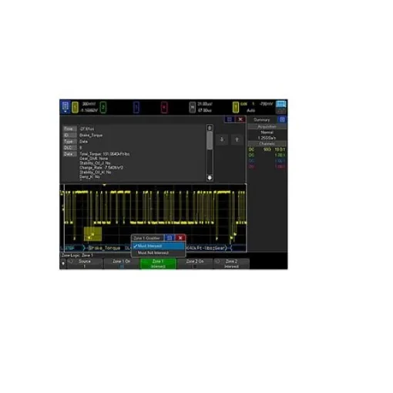Open the Source softkey
Screen dimensions: 393x393
(x=85, y=264)
